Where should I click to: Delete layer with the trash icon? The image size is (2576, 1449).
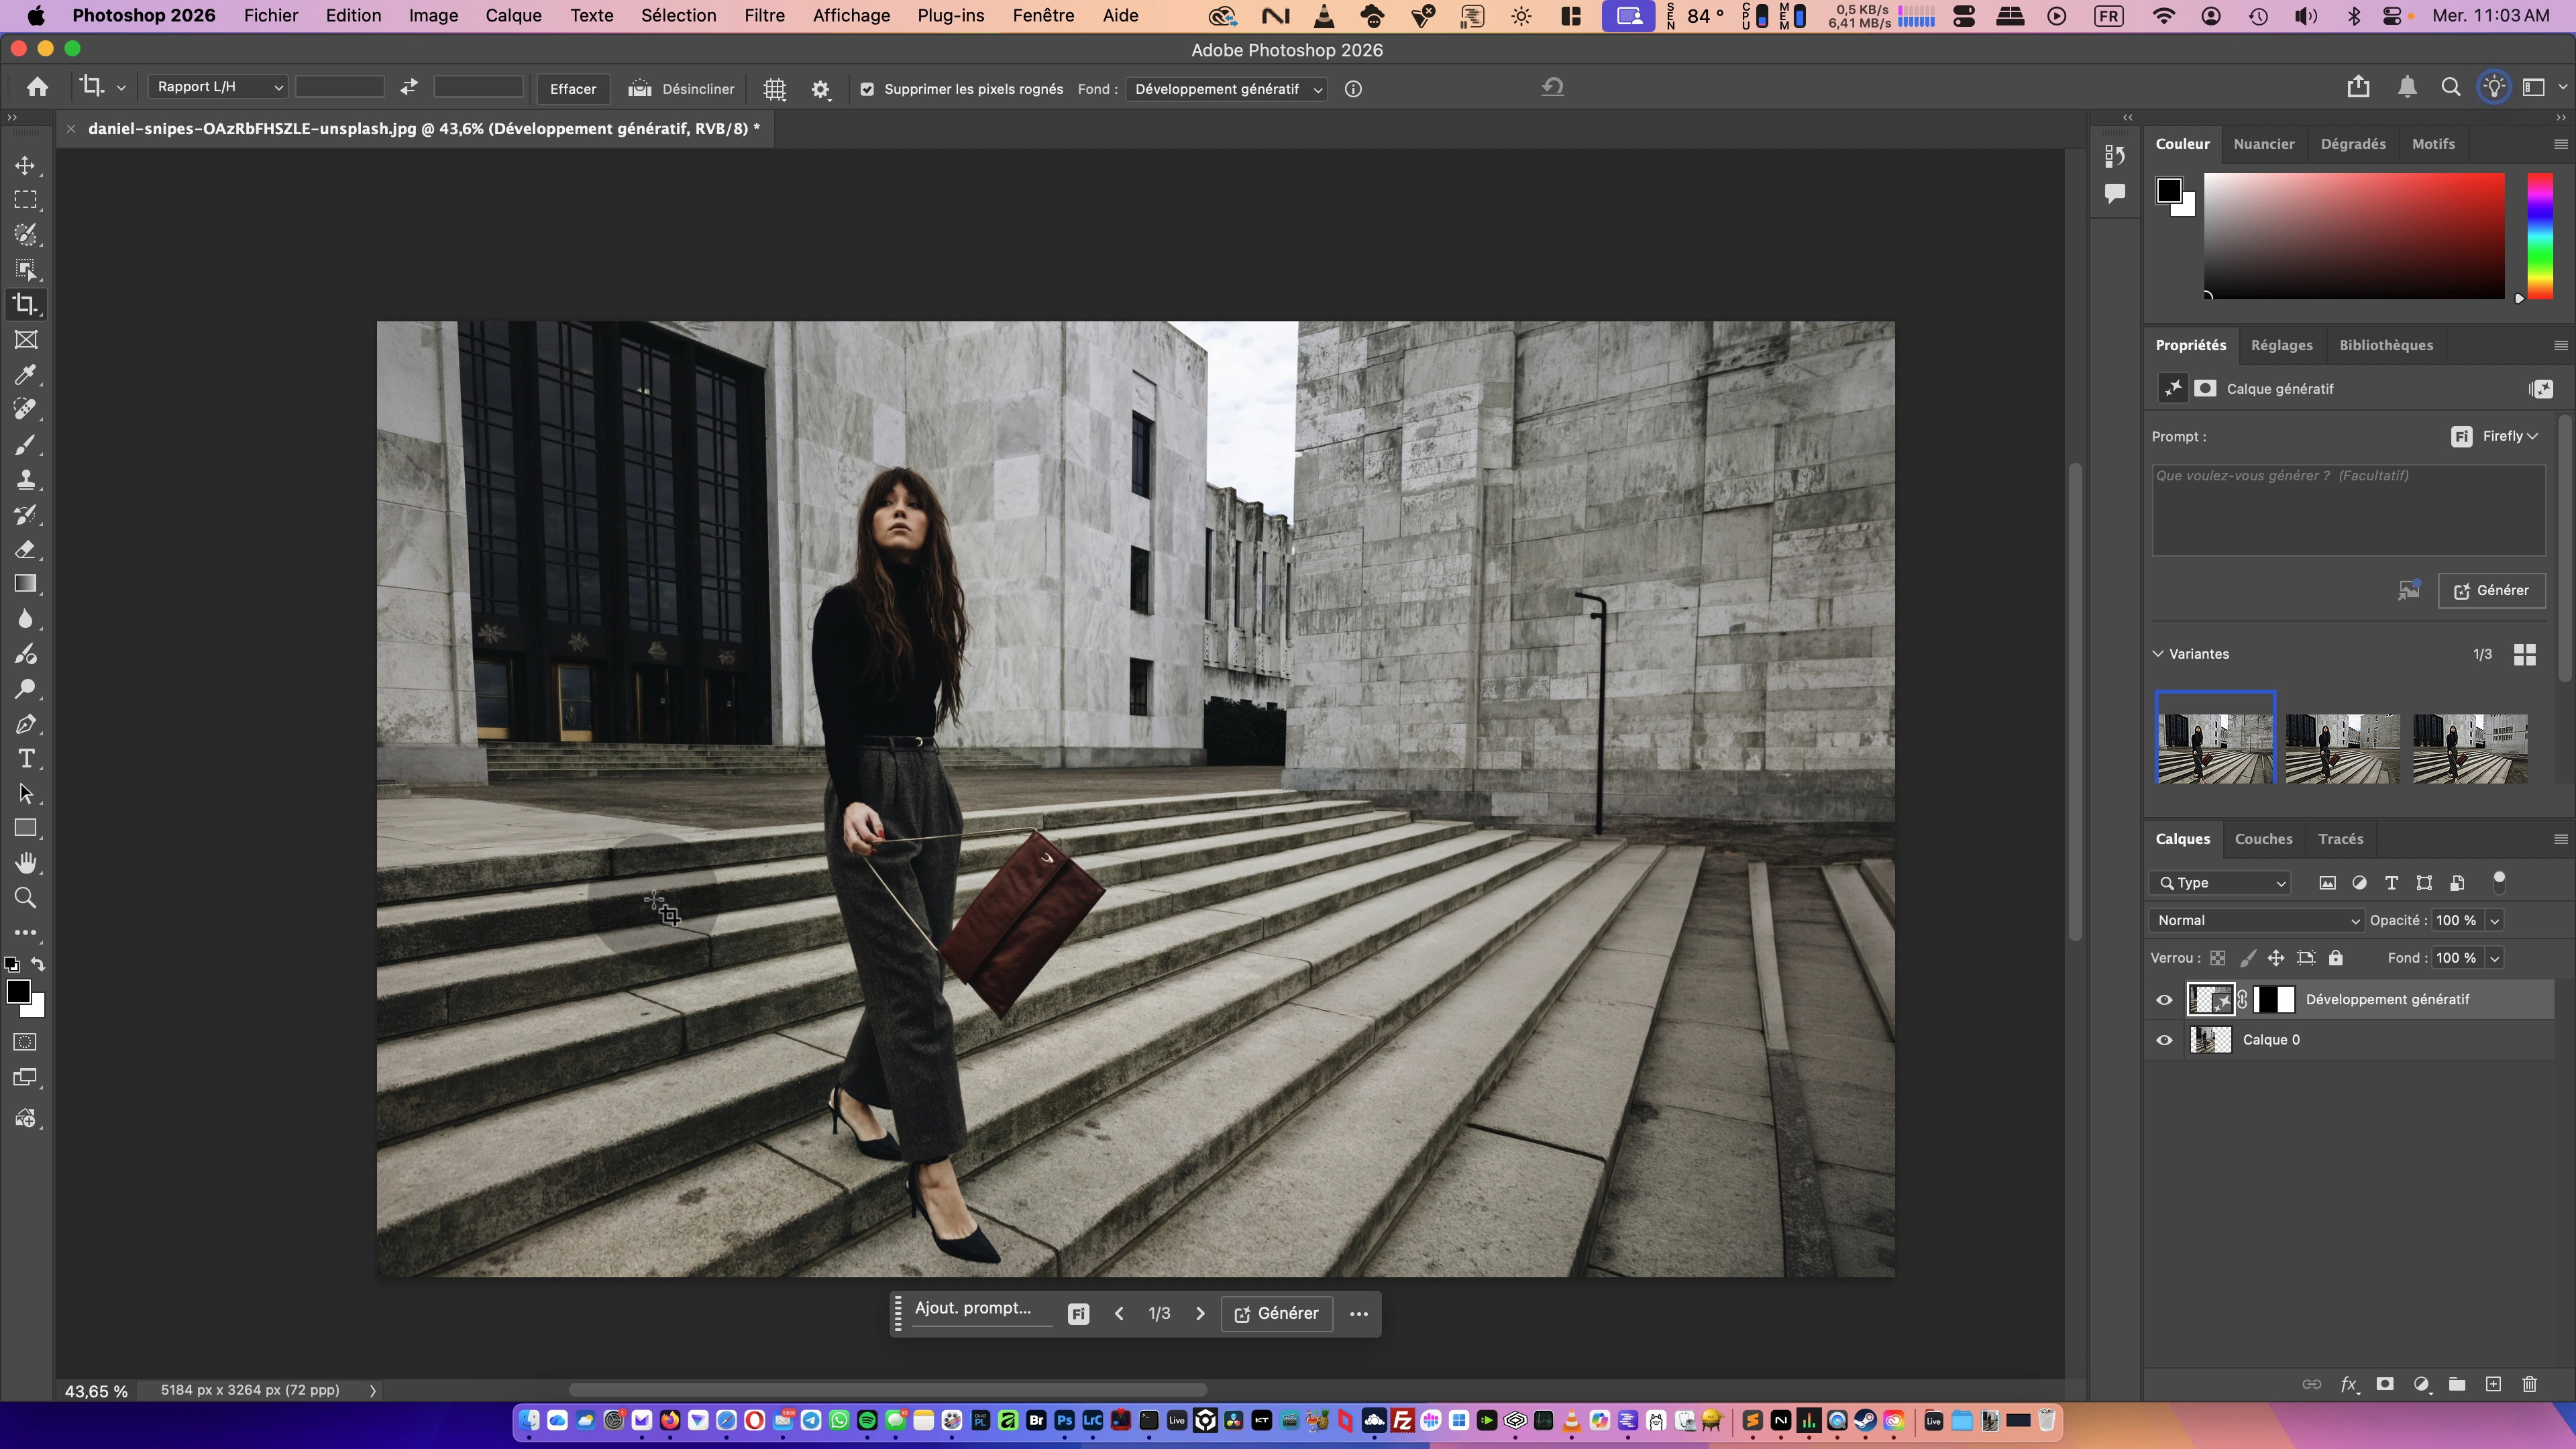tap(2529, 1384)
